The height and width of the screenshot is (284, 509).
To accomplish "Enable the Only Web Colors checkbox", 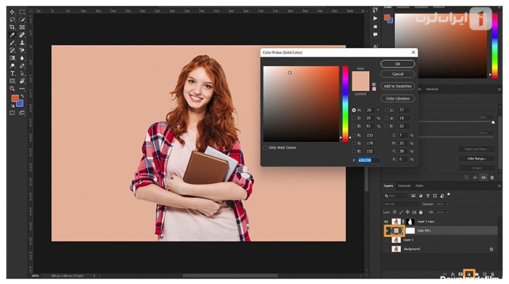I will pos(265,147).
